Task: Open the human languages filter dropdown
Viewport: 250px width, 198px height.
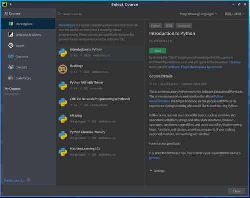Action: coord(234,14)
